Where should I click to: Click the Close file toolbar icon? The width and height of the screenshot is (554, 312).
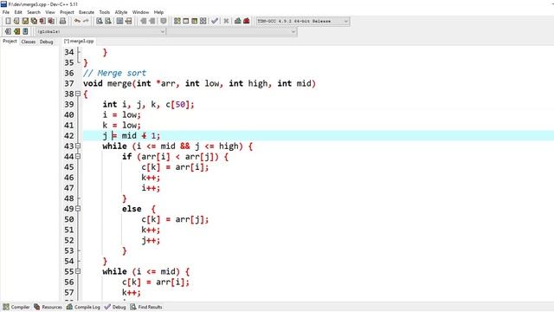pos(42,21)
